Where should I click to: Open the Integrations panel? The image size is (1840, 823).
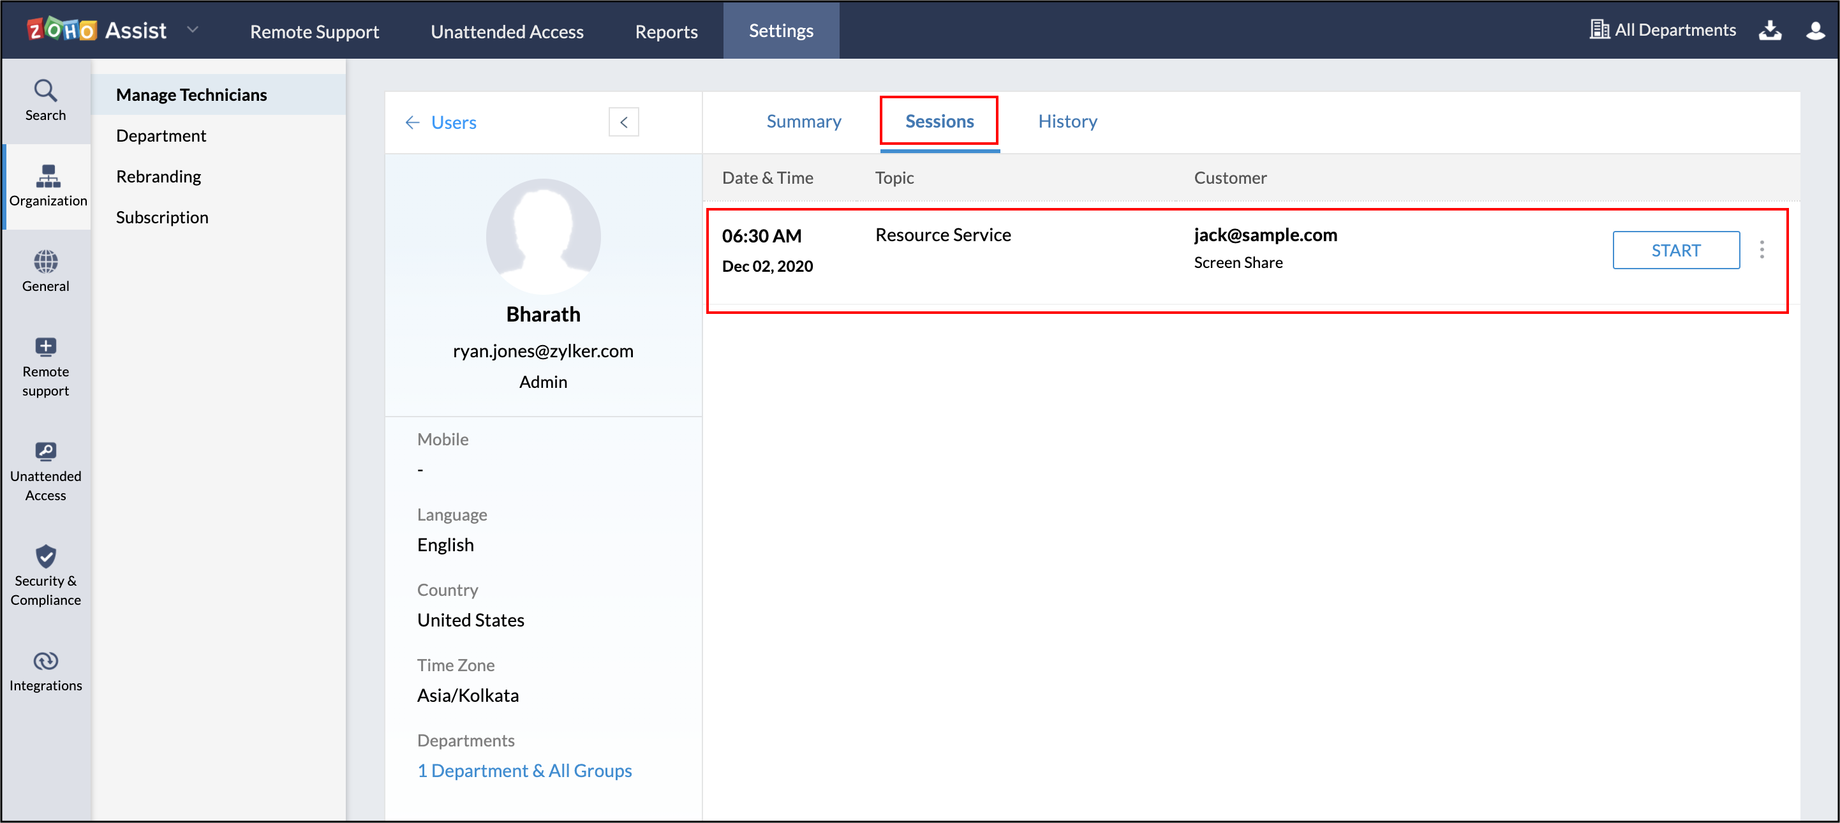pyautogui.click(x=45, y=669)
